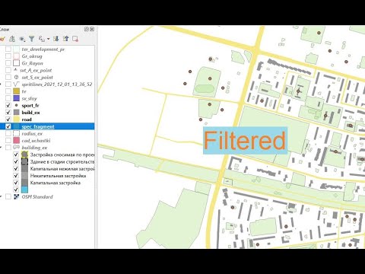Click the Filter Legend by Map Content funnel

coord(31,39)
